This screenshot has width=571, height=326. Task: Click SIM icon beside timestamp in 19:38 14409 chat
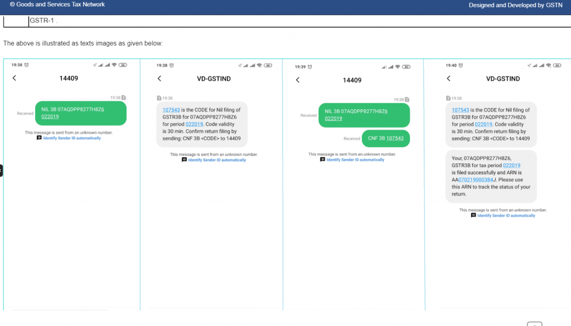pos(124,98)
